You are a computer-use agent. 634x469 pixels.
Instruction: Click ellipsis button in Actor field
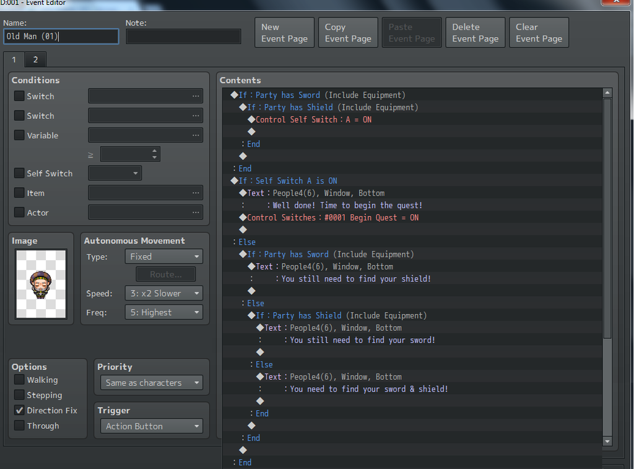pyautogui.click(x=196, y=213)
